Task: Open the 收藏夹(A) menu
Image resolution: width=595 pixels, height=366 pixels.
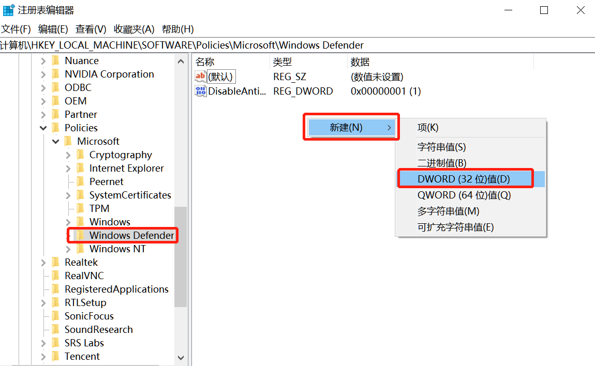Action: (x=133, y=29)
